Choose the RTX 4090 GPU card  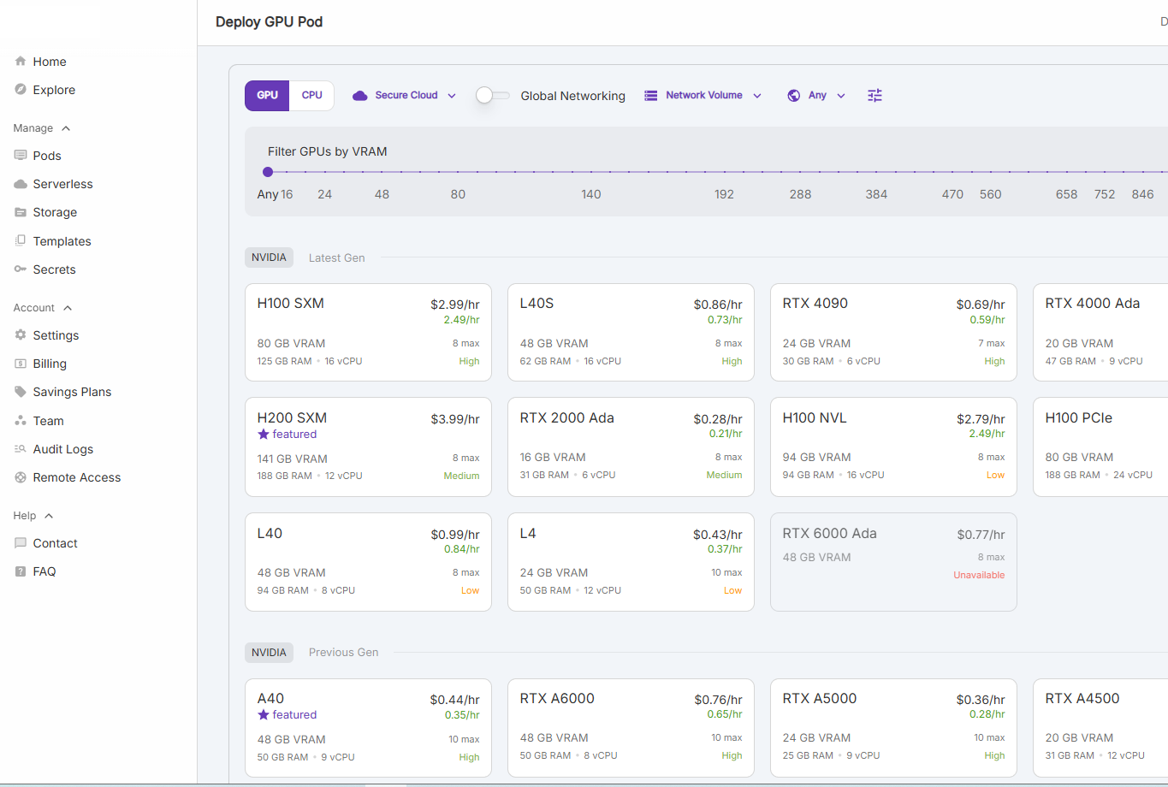coord(893,332)
